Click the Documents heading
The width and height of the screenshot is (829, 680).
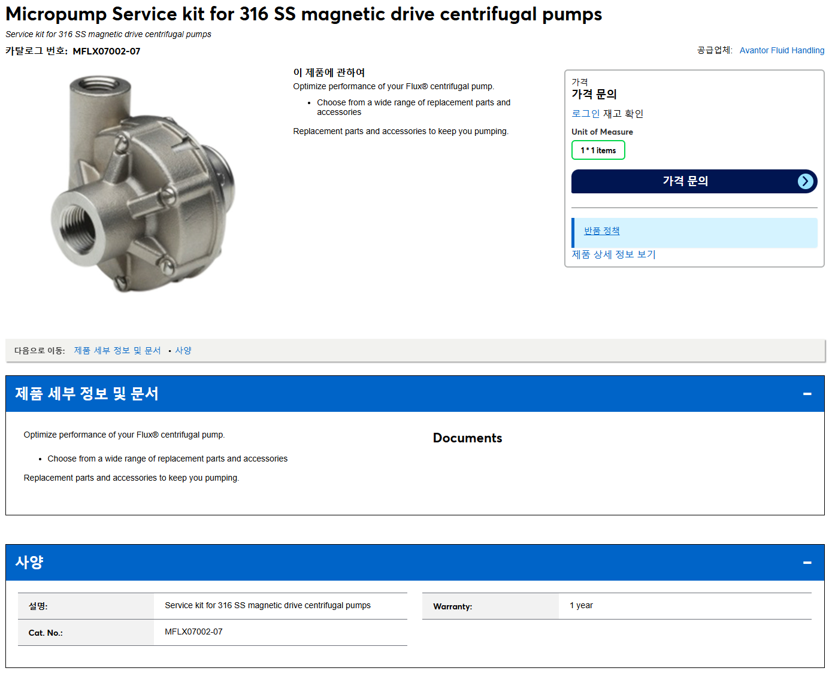tap(468, 438)
